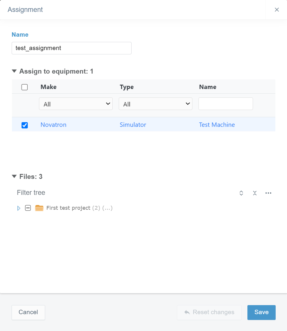This screenshot has width=287, height=331.
Task: Collapse the Files section
Action: tap(14, 177)
